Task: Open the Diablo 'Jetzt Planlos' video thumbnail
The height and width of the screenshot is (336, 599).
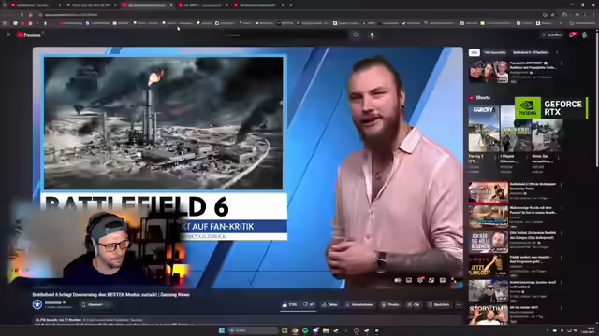Action: (489, 266)
